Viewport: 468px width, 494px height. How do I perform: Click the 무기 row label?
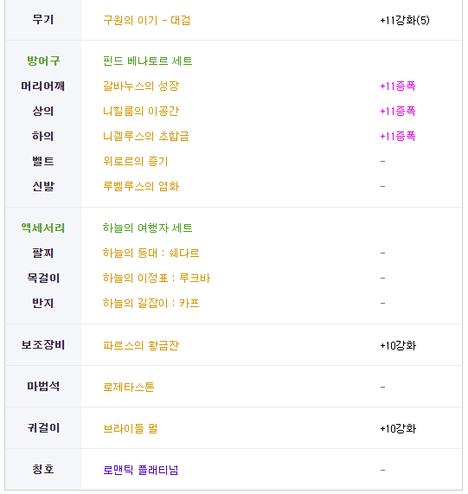pos(43,20)
